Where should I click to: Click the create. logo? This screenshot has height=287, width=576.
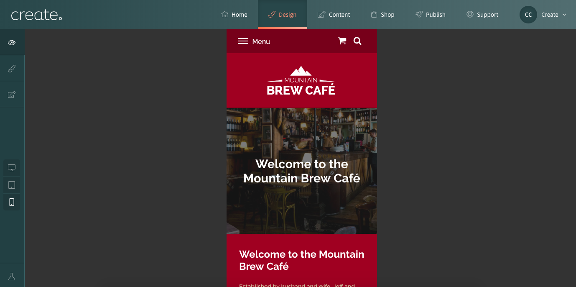pyautogui.click(x=36, y=15)
